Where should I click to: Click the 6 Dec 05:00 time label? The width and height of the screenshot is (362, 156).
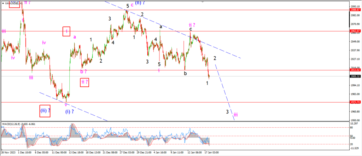click(x=42, y=152)
